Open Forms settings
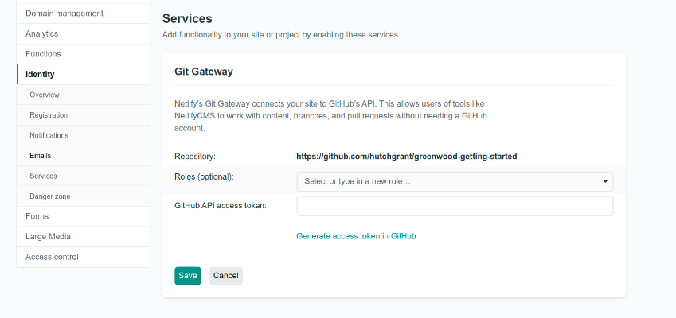 coord(84,216)
